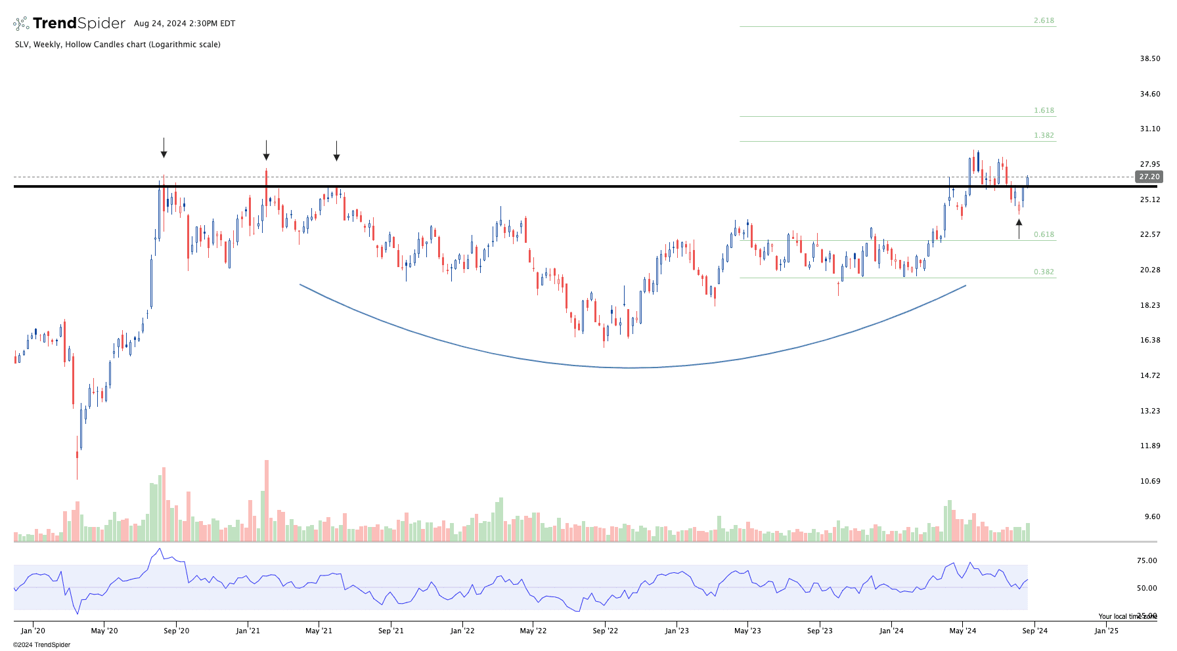The width and height of the screenshot is (1177, 651).
Task: Click the Sep '22 date axis label
Action: click(x=605, y=631)
